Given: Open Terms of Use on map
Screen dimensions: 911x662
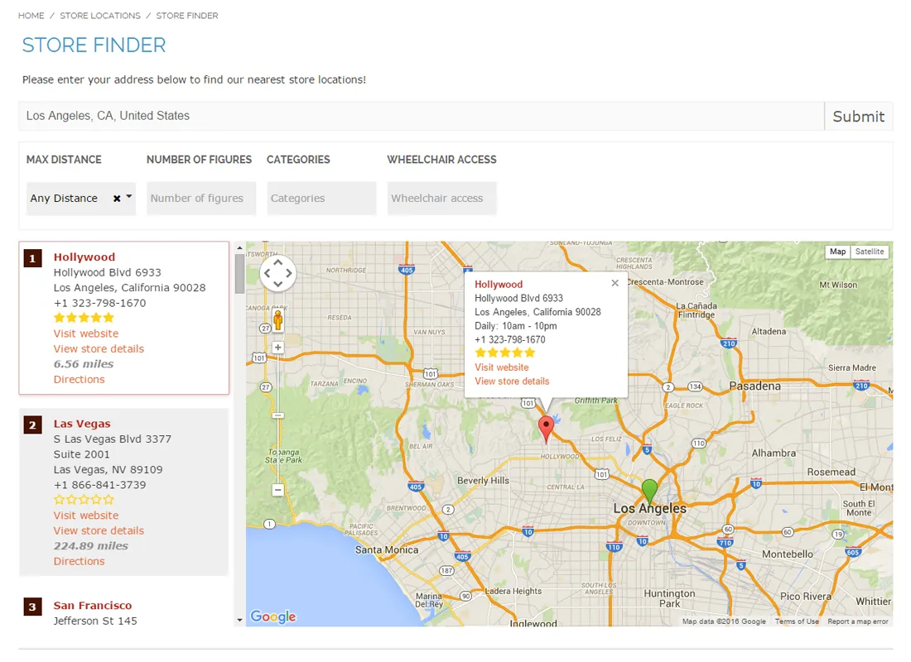Looking at the screenshot, I should pyautogui.click(x=797, y=621).
